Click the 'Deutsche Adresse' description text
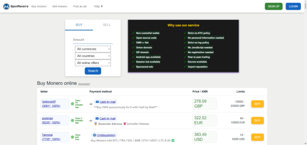This screenshot has width=307, height=145. point(110,124)
